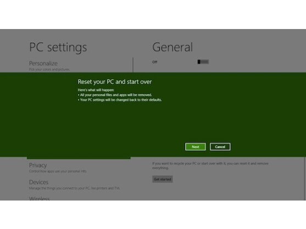Click the 'If you want to recycle your PC' description
The image size is (306, 229).
(x=210, y=165)
